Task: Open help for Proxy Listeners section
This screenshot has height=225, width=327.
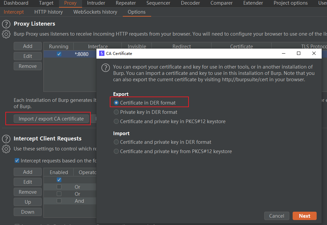Action: [6, 24]
